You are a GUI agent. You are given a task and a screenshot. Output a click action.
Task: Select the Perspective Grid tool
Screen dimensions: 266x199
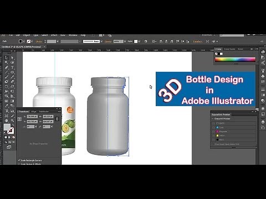tap(12, 96)
